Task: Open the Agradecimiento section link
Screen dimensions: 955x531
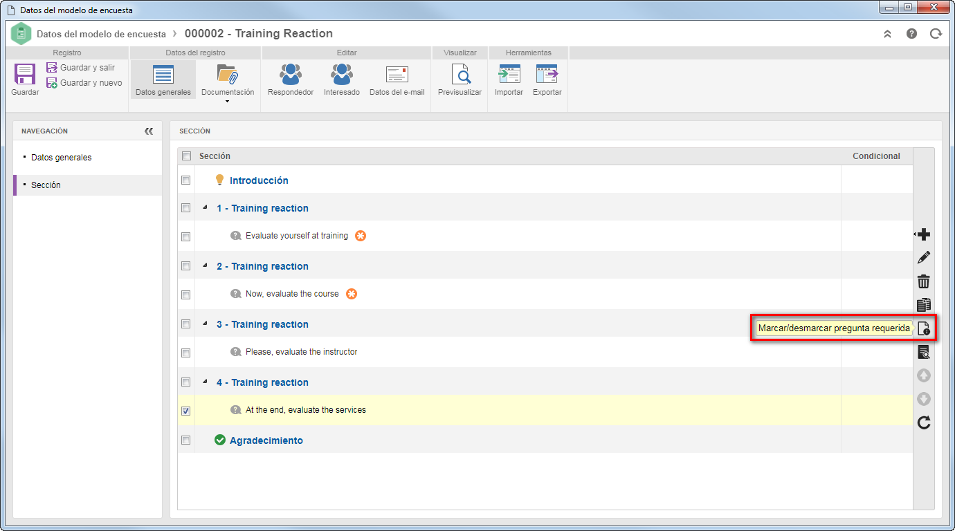Action: 266,440
